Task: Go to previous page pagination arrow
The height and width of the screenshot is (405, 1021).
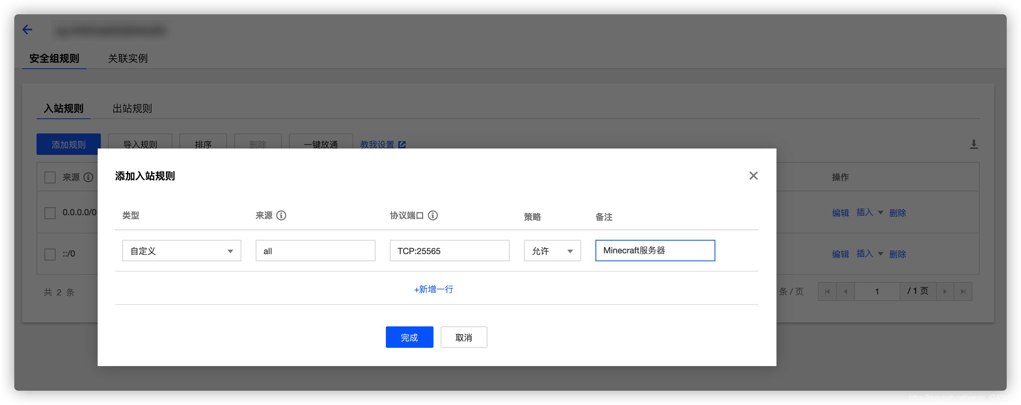Action: point(846,291)
